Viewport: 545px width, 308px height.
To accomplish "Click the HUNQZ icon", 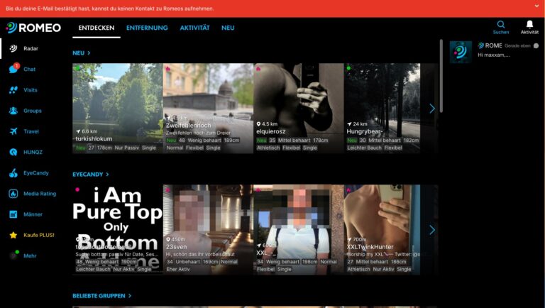I will point(13,152).
